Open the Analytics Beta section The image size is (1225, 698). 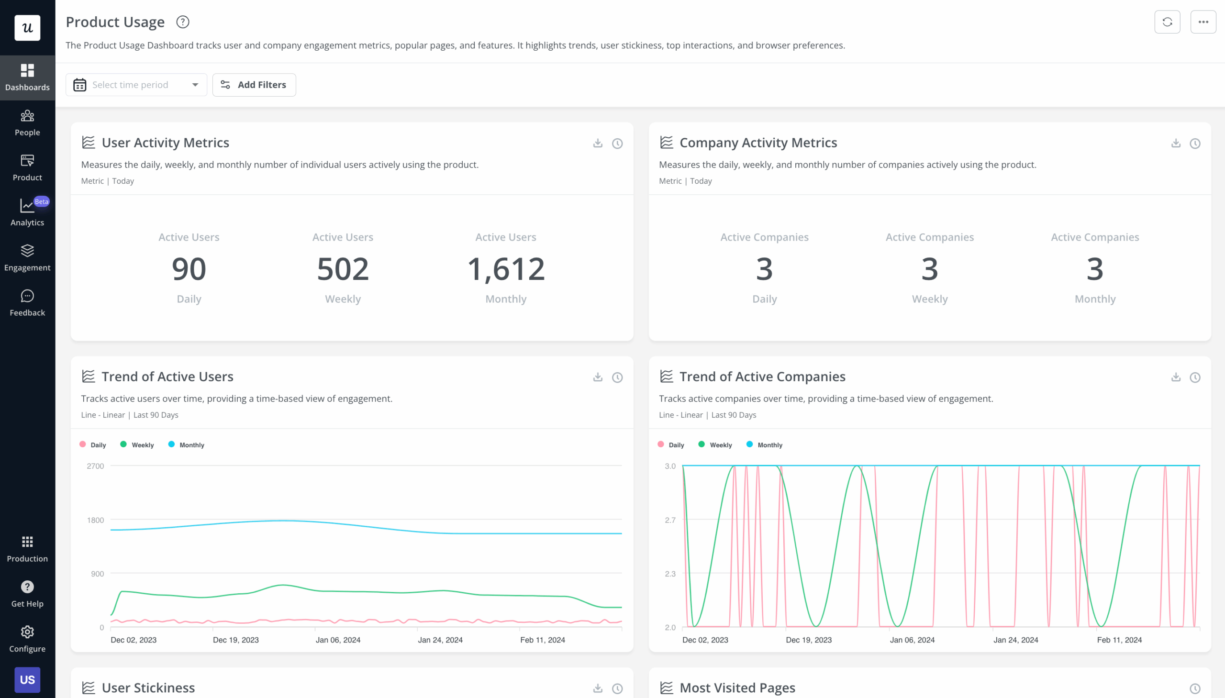tap(27, 211)
